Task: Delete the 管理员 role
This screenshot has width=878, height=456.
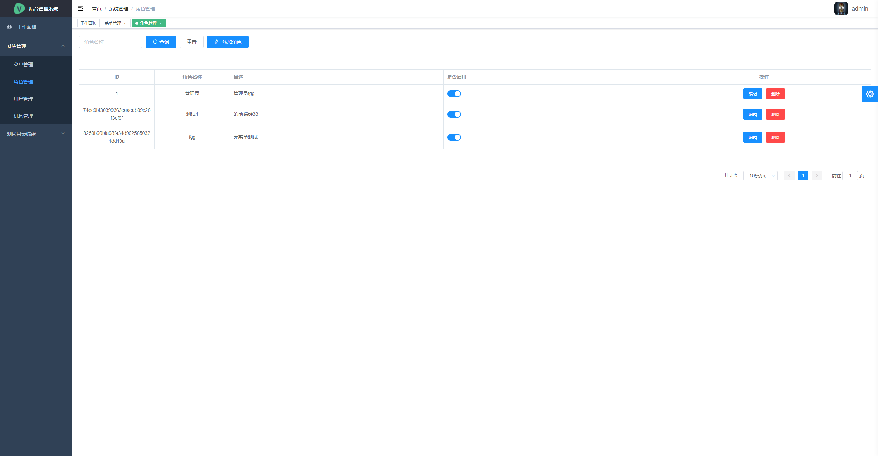Action: coord(775,94)
